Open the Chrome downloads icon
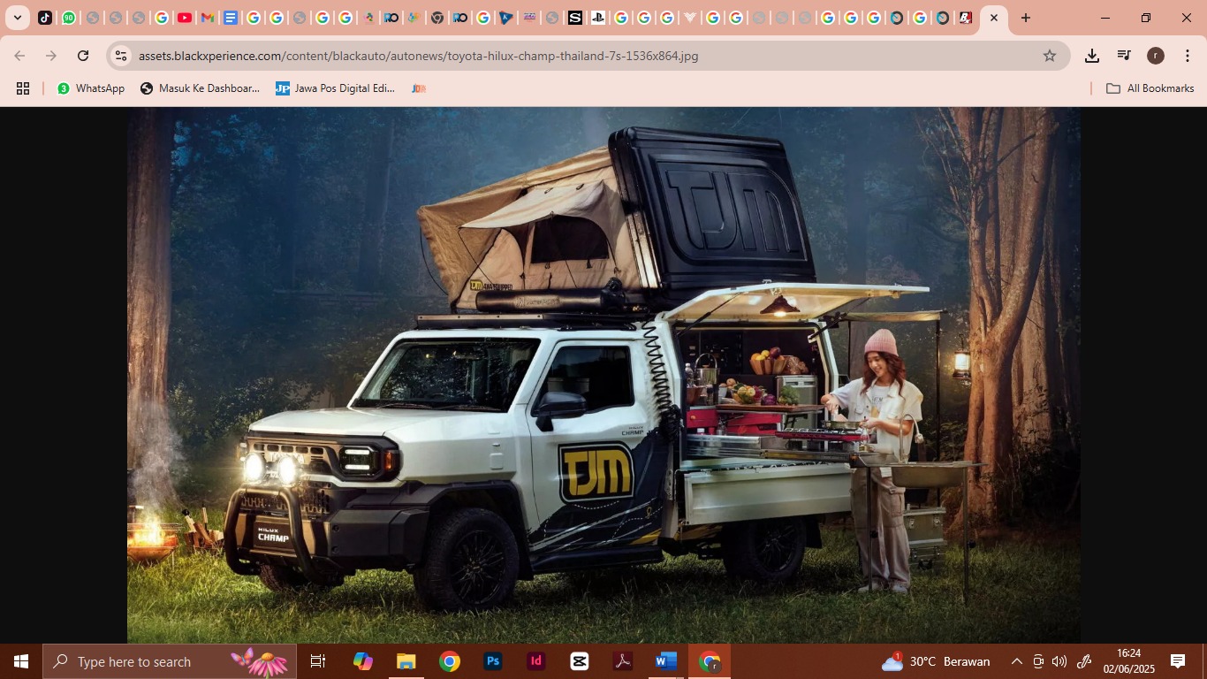The width and height of the screenshot is (1207, 679). (1092, 56)
